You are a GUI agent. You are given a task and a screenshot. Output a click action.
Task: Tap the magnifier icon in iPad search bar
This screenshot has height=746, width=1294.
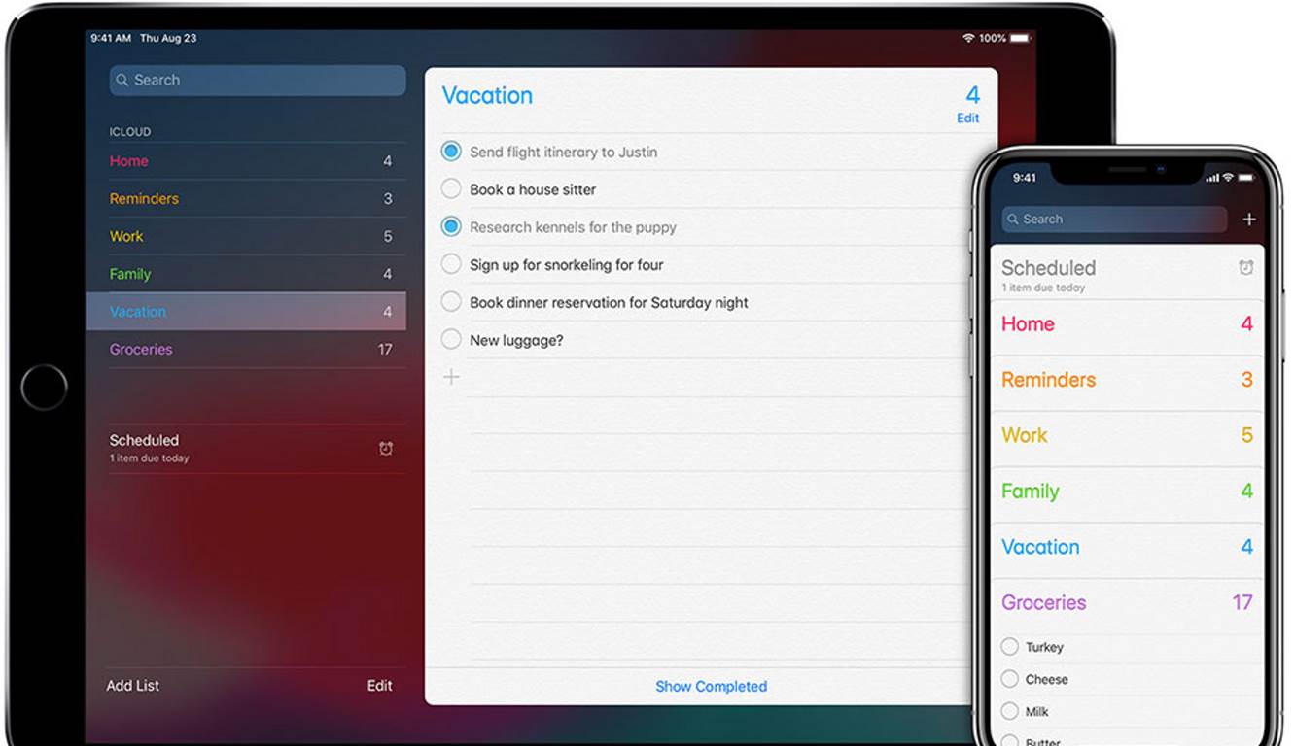coord(122,81)
